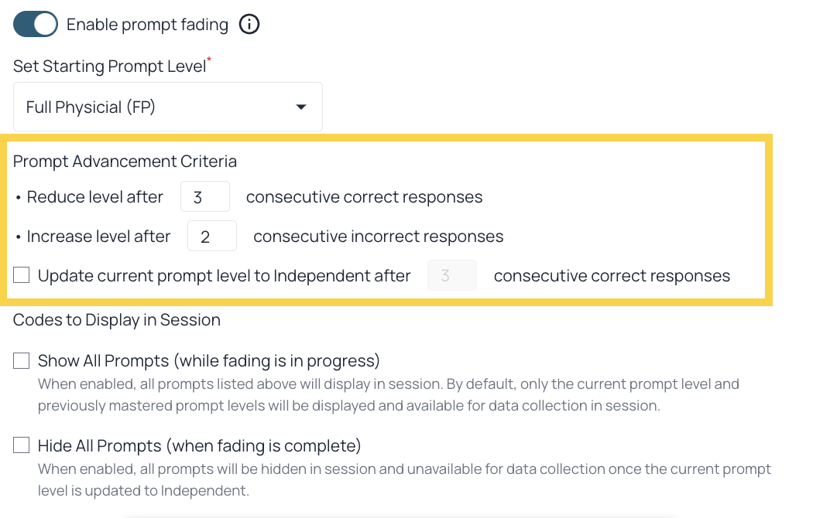Image resolution: width=813 pixels, height=518 pixels.
Task: Click the Update current prompt level label text
Action: tap(225, 276)
